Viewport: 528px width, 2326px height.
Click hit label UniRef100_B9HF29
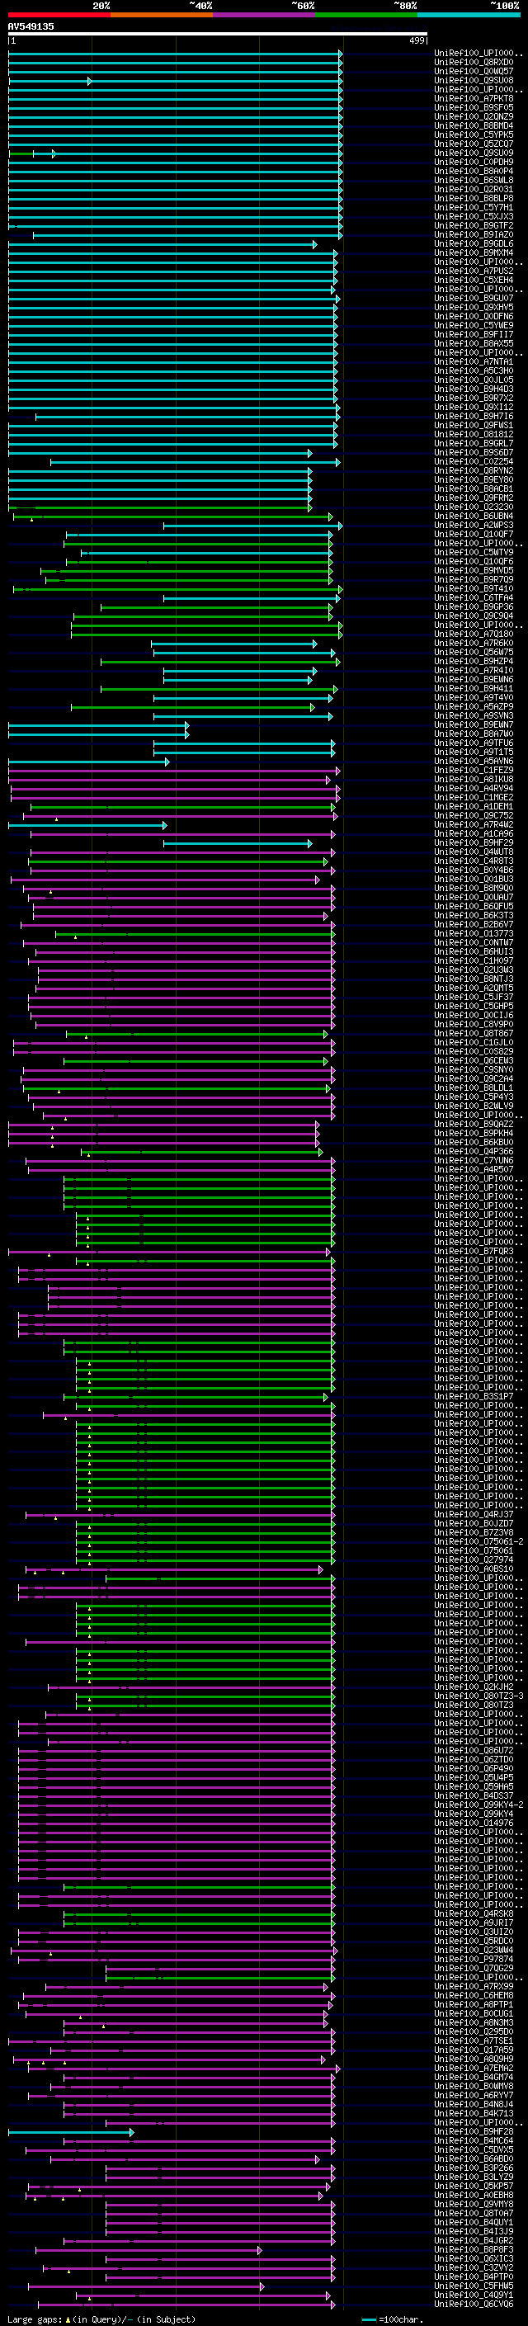[474, 842]
